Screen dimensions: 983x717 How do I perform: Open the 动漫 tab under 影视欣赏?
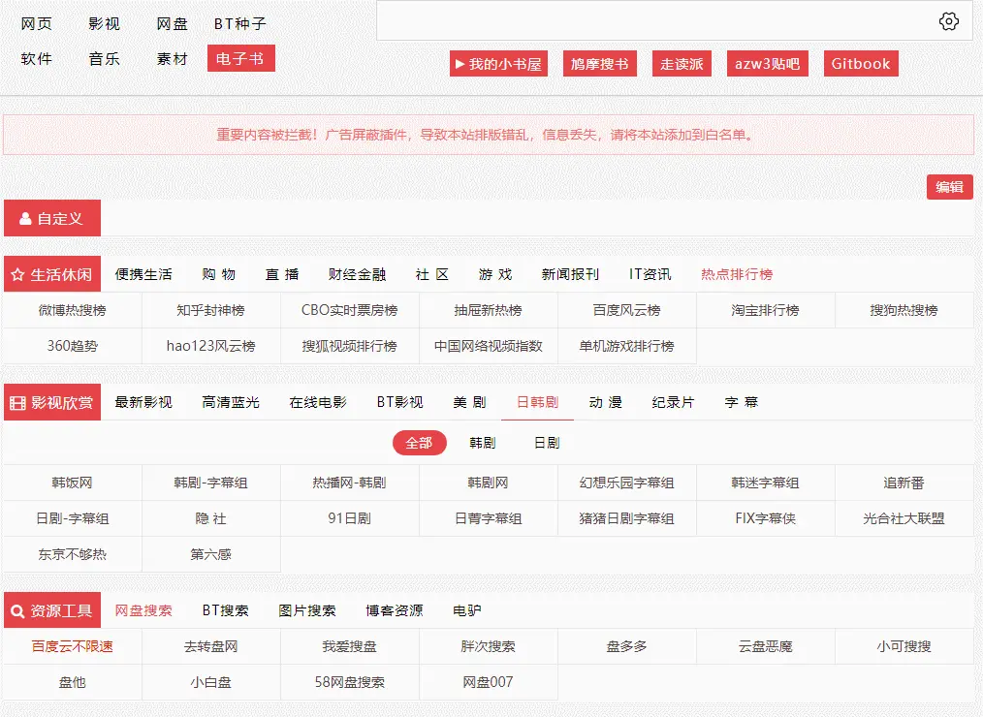[x=604, y=401]
